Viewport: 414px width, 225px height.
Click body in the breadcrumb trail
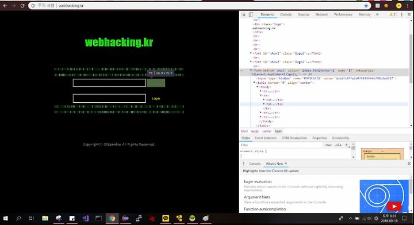255,131
